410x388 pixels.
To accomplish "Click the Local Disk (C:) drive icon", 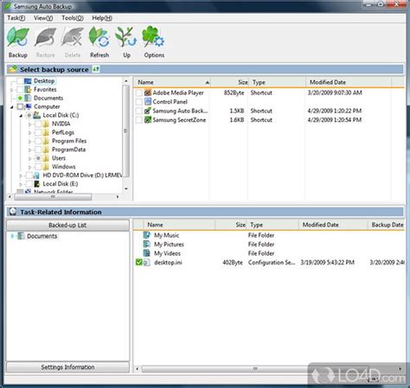I will [x=36, y=115].
